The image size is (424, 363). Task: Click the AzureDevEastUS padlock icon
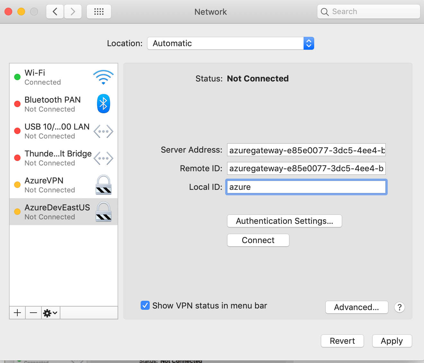coord(103,212)
